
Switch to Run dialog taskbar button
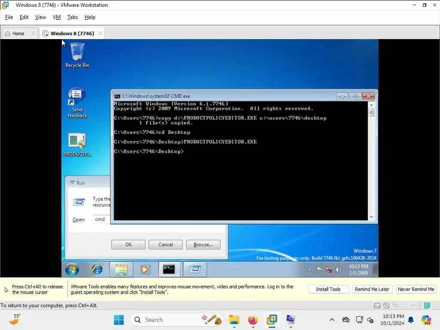point(195,270)
